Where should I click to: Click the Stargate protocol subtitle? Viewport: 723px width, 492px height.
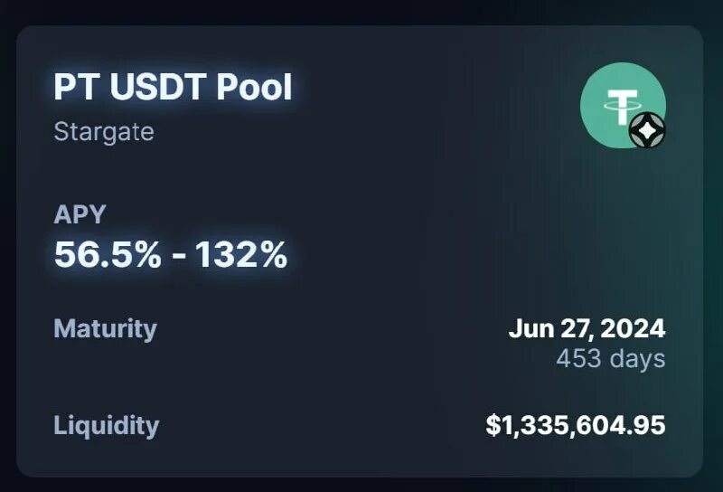pos(104,132)
